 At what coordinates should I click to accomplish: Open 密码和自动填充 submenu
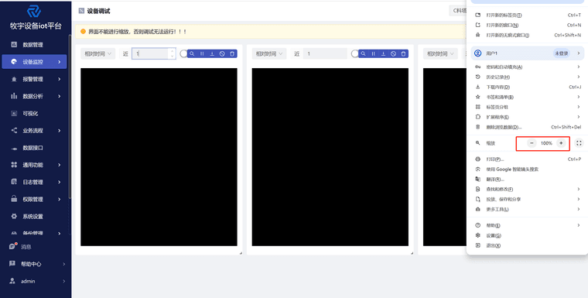point(527,67)
